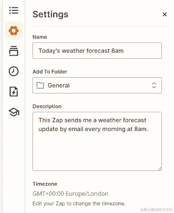Select the orange Settings gear icon

pos(14,31)
